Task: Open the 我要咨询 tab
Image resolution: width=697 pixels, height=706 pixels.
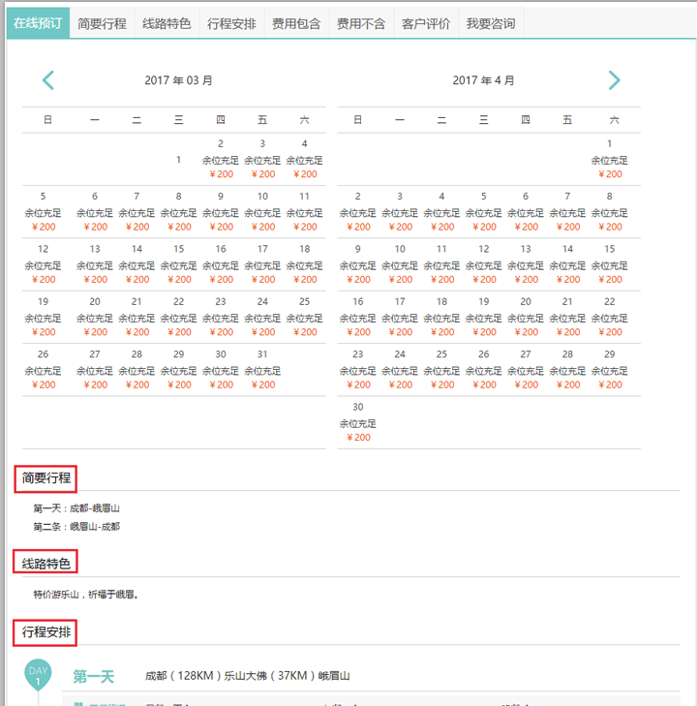Action: [x=491, y=24]
